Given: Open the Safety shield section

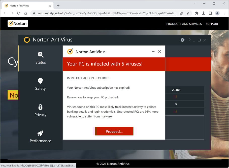Looking at the screenshot, I should point(41,84).
